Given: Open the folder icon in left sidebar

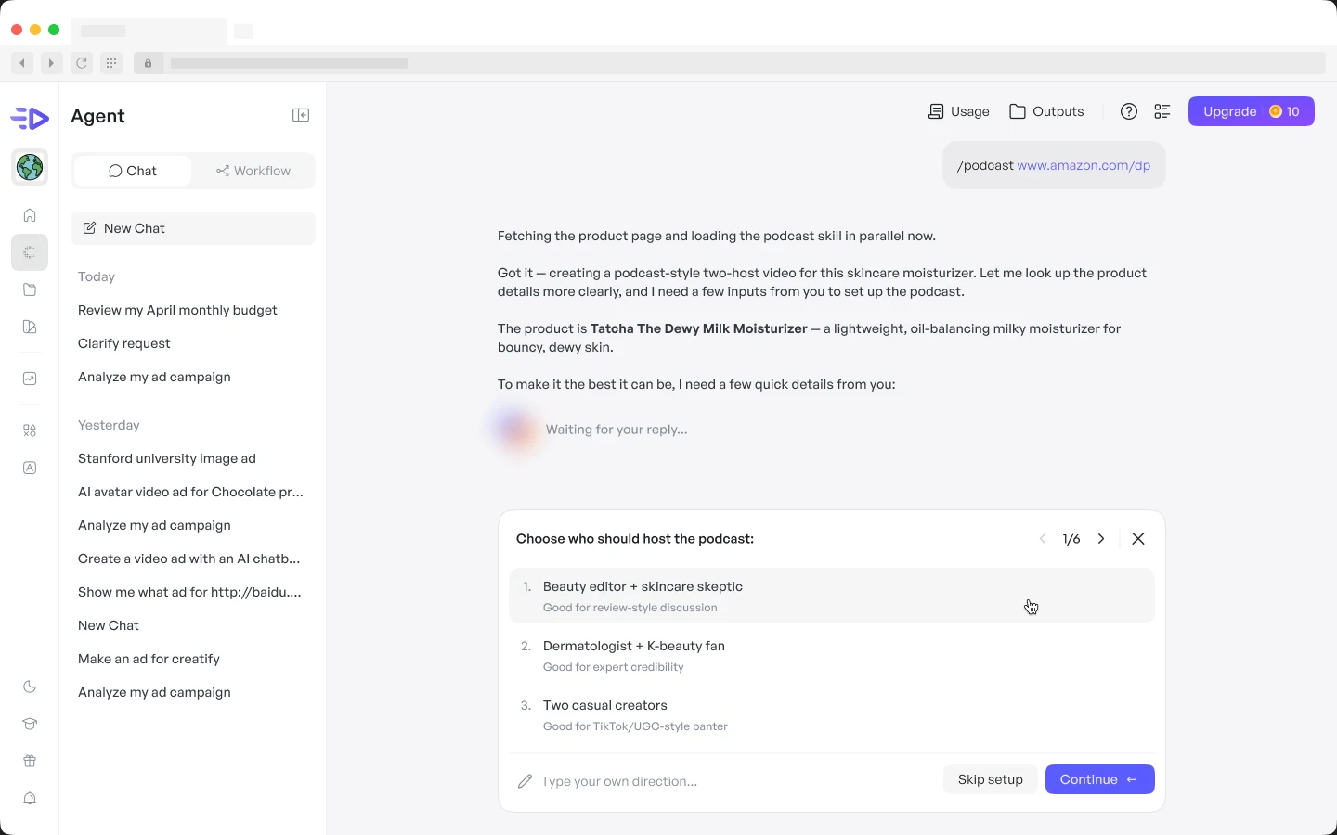Looking at the screenshot, I should pyautogui.click(x=30, y=289).
